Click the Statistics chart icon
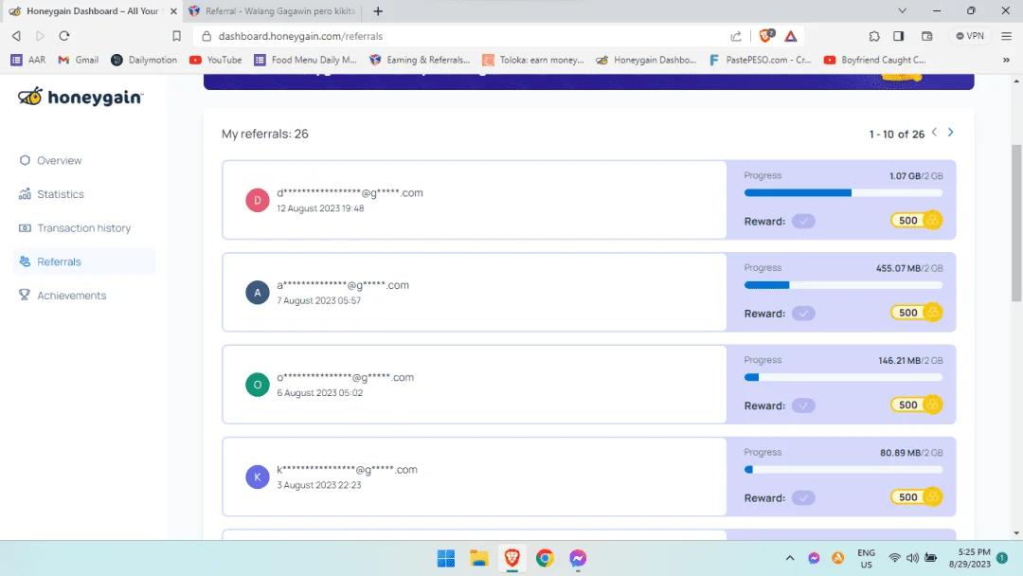This screenshot has width=1023, height=576. (25, 194)
